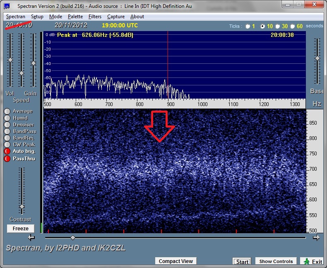Click the right scroll arrow icon
Image resolution: width=327 pixels, height=268 pixels.
click(316, 238)
